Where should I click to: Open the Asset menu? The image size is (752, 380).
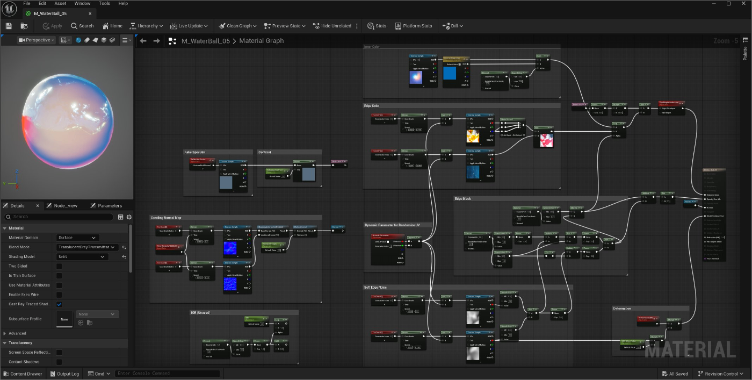tap(60, 3)
